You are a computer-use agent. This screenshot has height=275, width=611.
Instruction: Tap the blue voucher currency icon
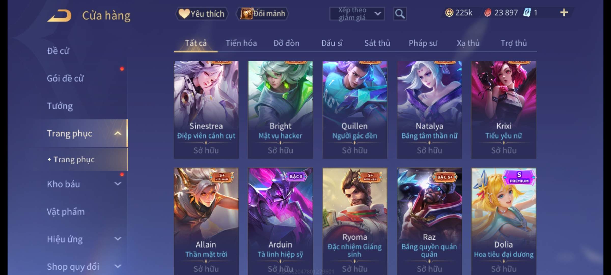pos(527,13)
